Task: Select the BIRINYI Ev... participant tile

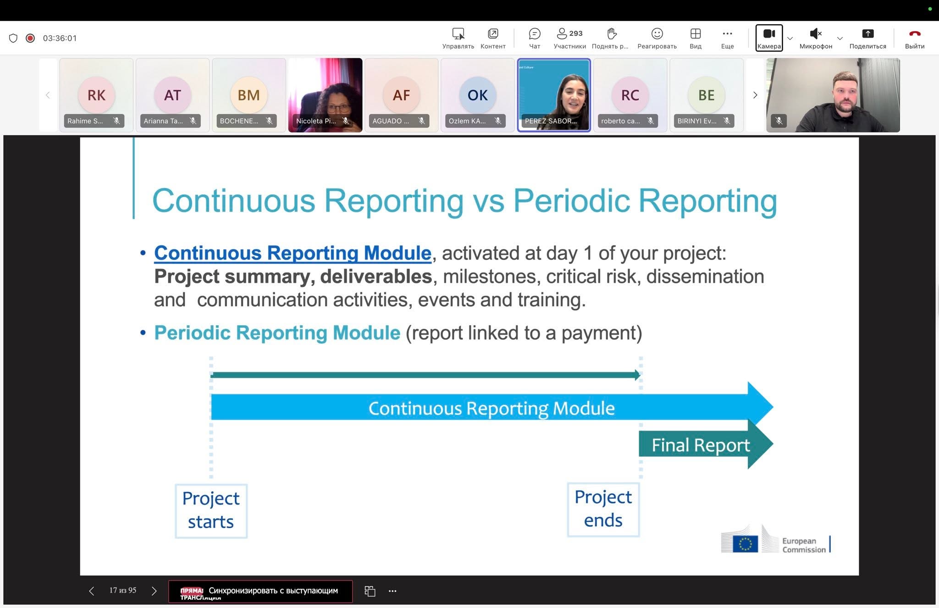Action: (x=707, y=95)
